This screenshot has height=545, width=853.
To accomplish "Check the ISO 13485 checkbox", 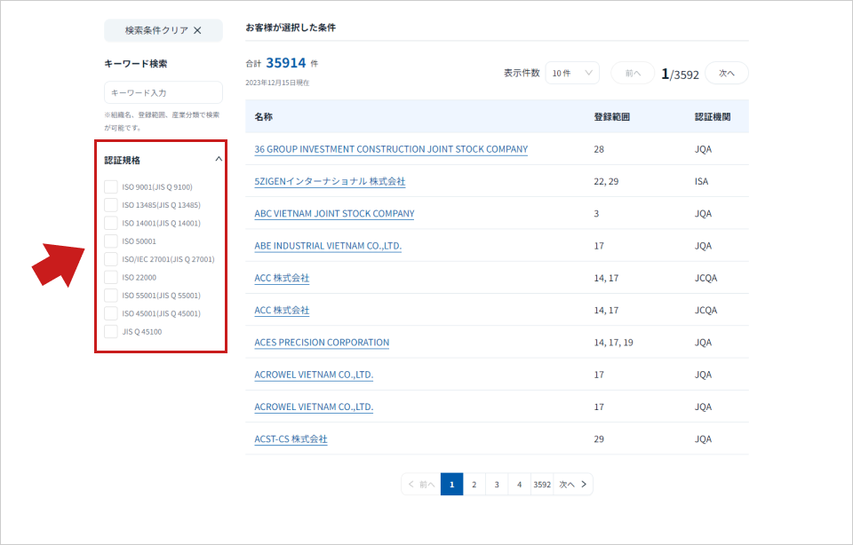I will coord(112,204).
